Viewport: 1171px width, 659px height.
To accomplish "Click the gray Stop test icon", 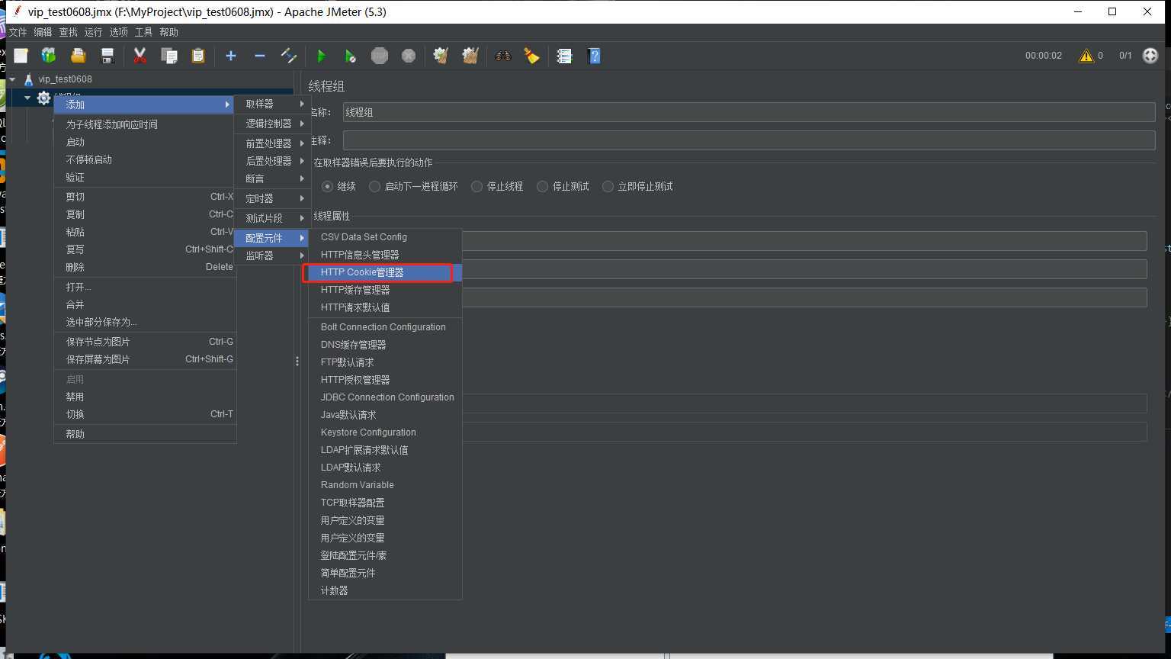I will (x=380, y=56).
